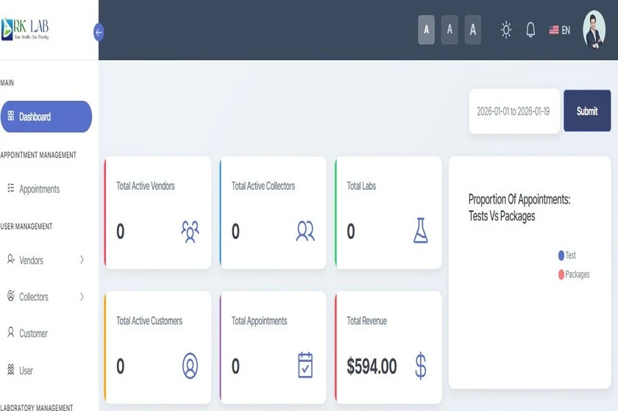Viewport: 618px width, 411px height.
Task: Click the Total Appointments calendar icon
Action: pos(305,365)
